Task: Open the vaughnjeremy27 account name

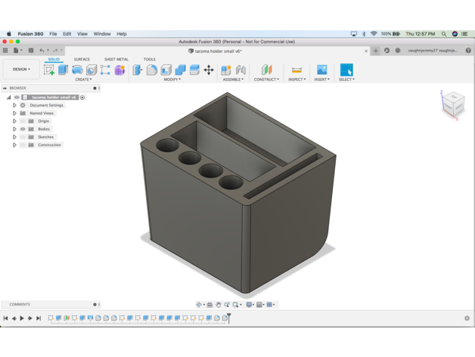Action: (433, 51)
